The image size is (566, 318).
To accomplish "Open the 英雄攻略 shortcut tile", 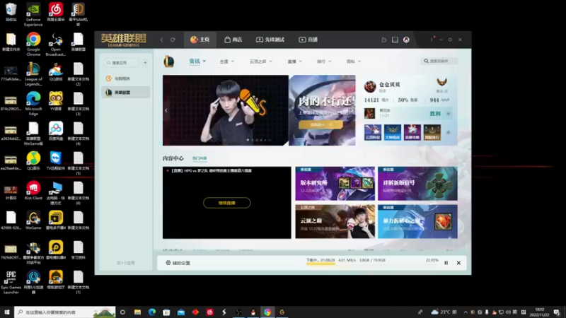I will tap(412, 132).
